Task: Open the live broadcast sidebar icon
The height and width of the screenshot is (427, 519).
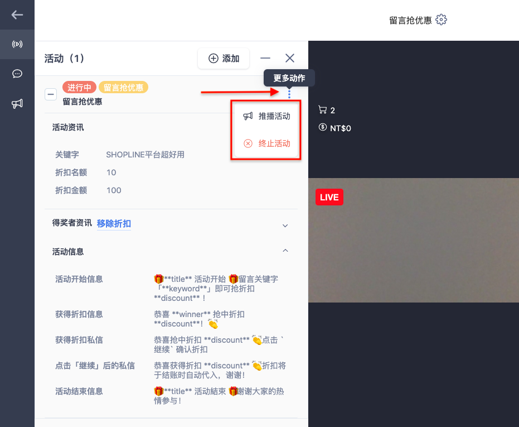Action: point(17,44)
